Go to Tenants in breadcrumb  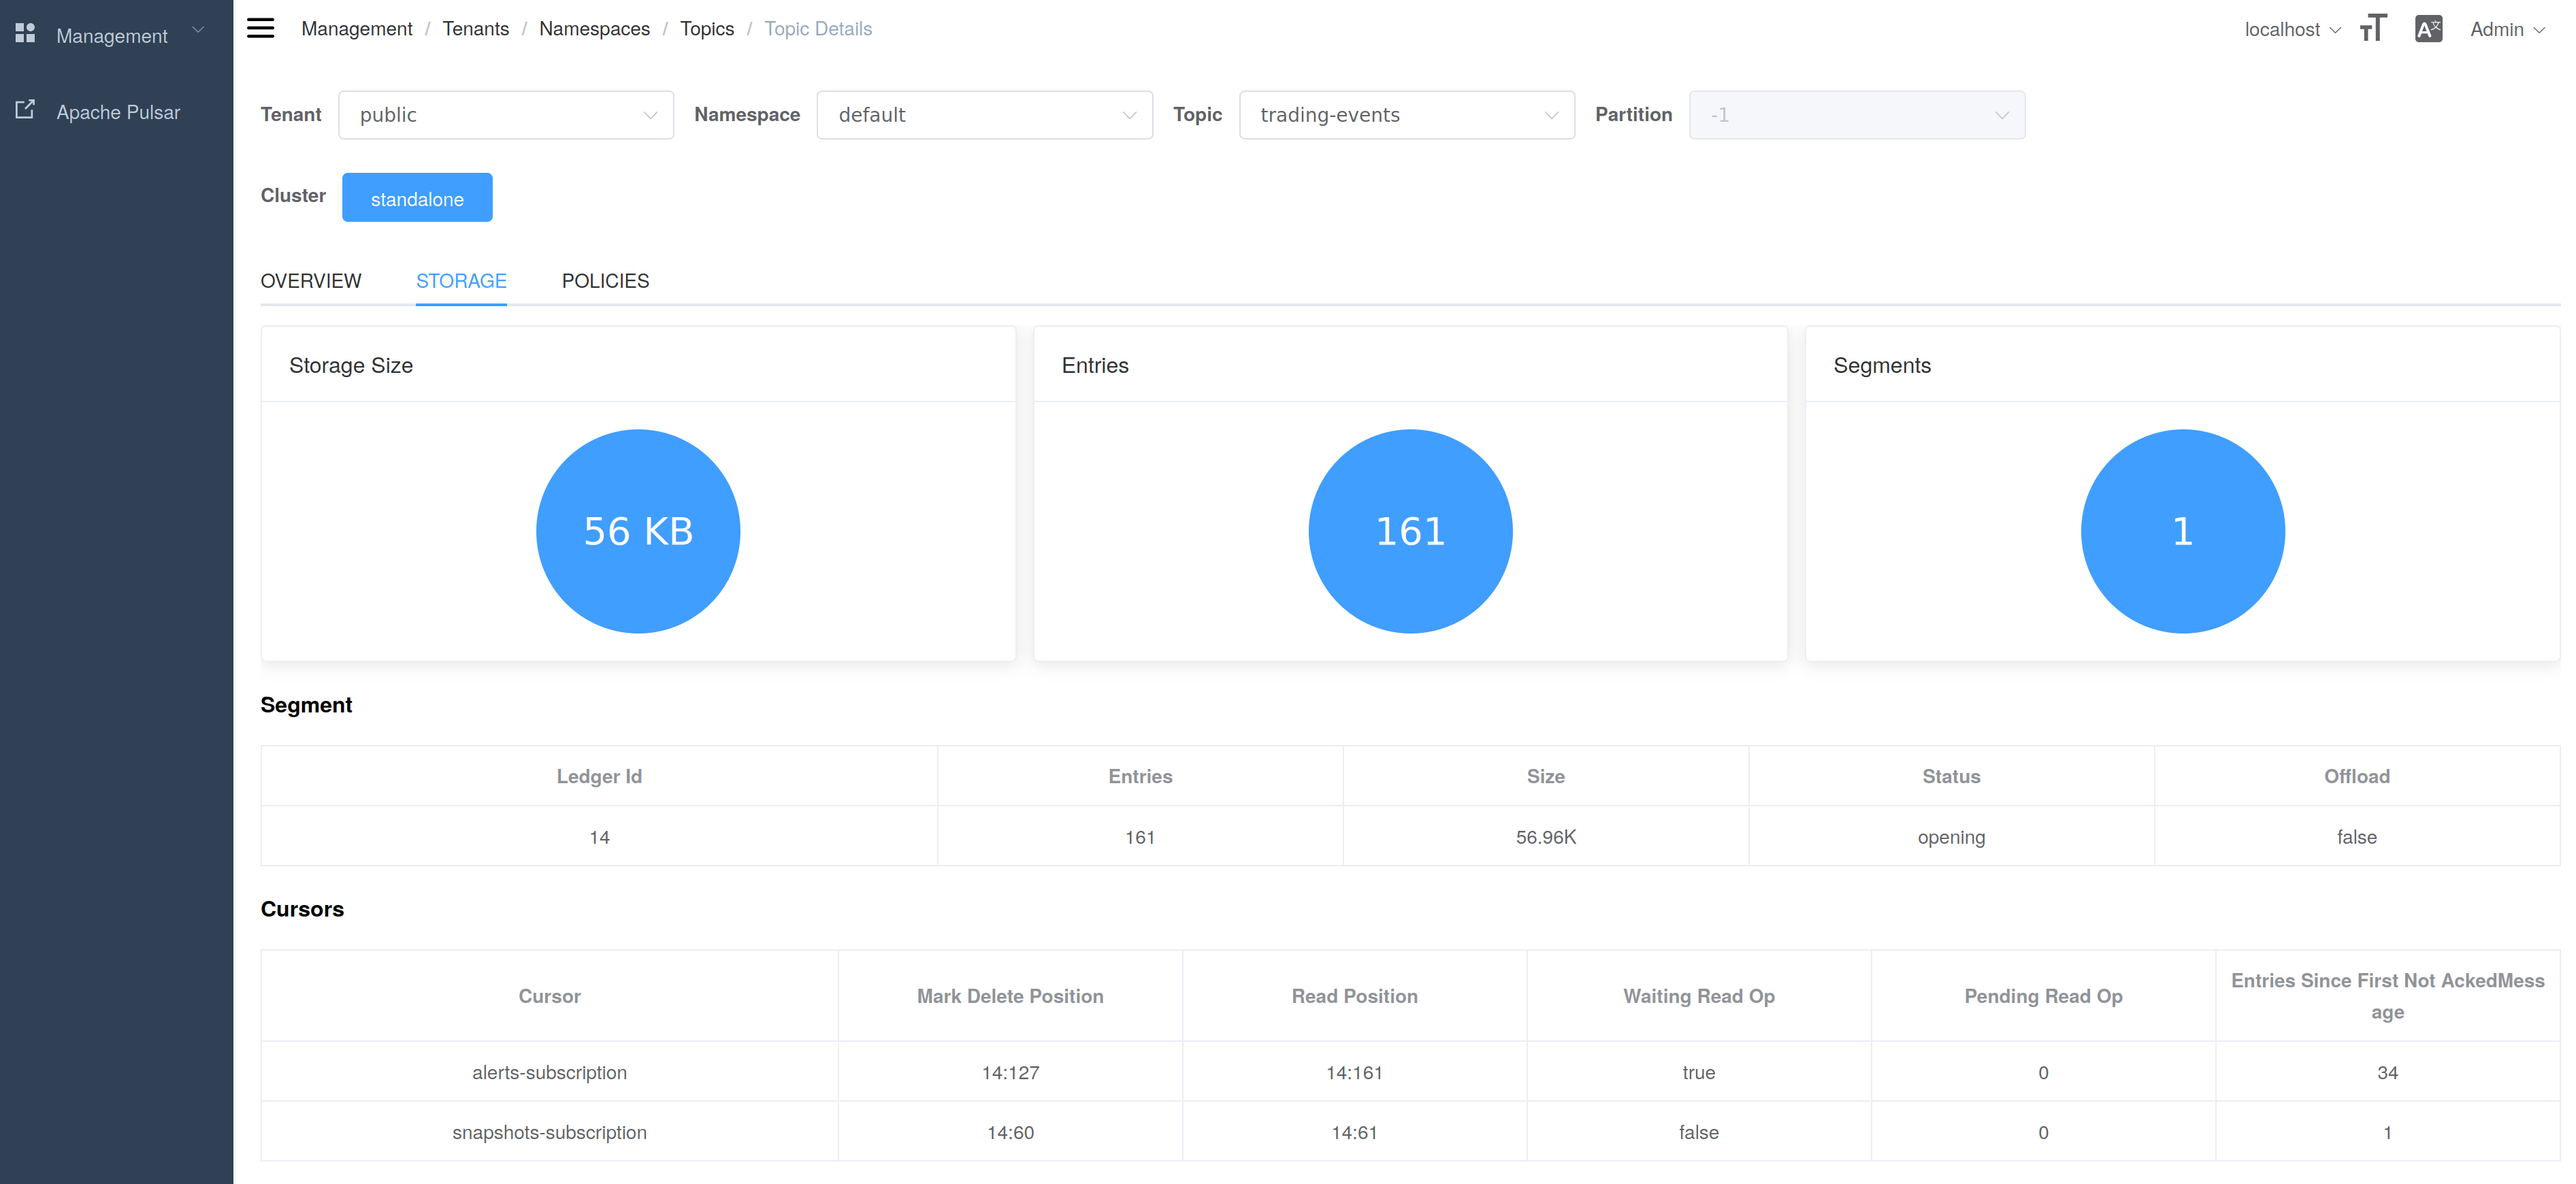click(x=475, y=29)
